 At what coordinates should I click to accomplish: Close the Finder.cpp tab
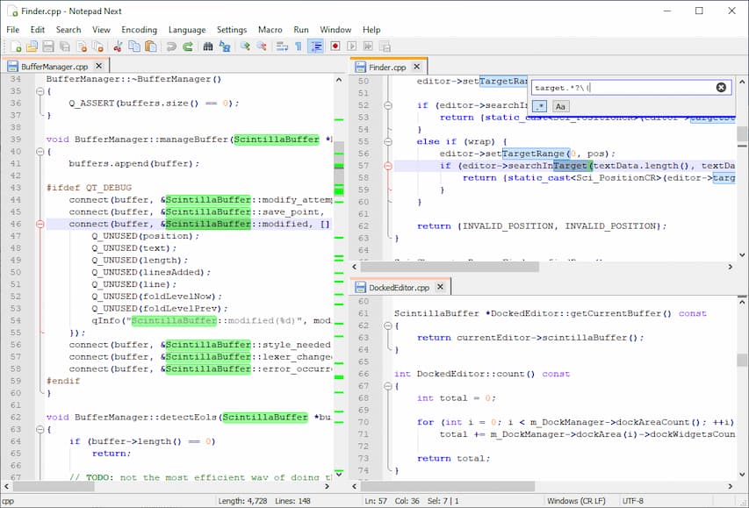(x=416, y=67)
